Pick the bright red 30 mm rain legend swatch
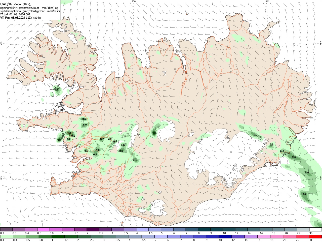 point(315,237)
